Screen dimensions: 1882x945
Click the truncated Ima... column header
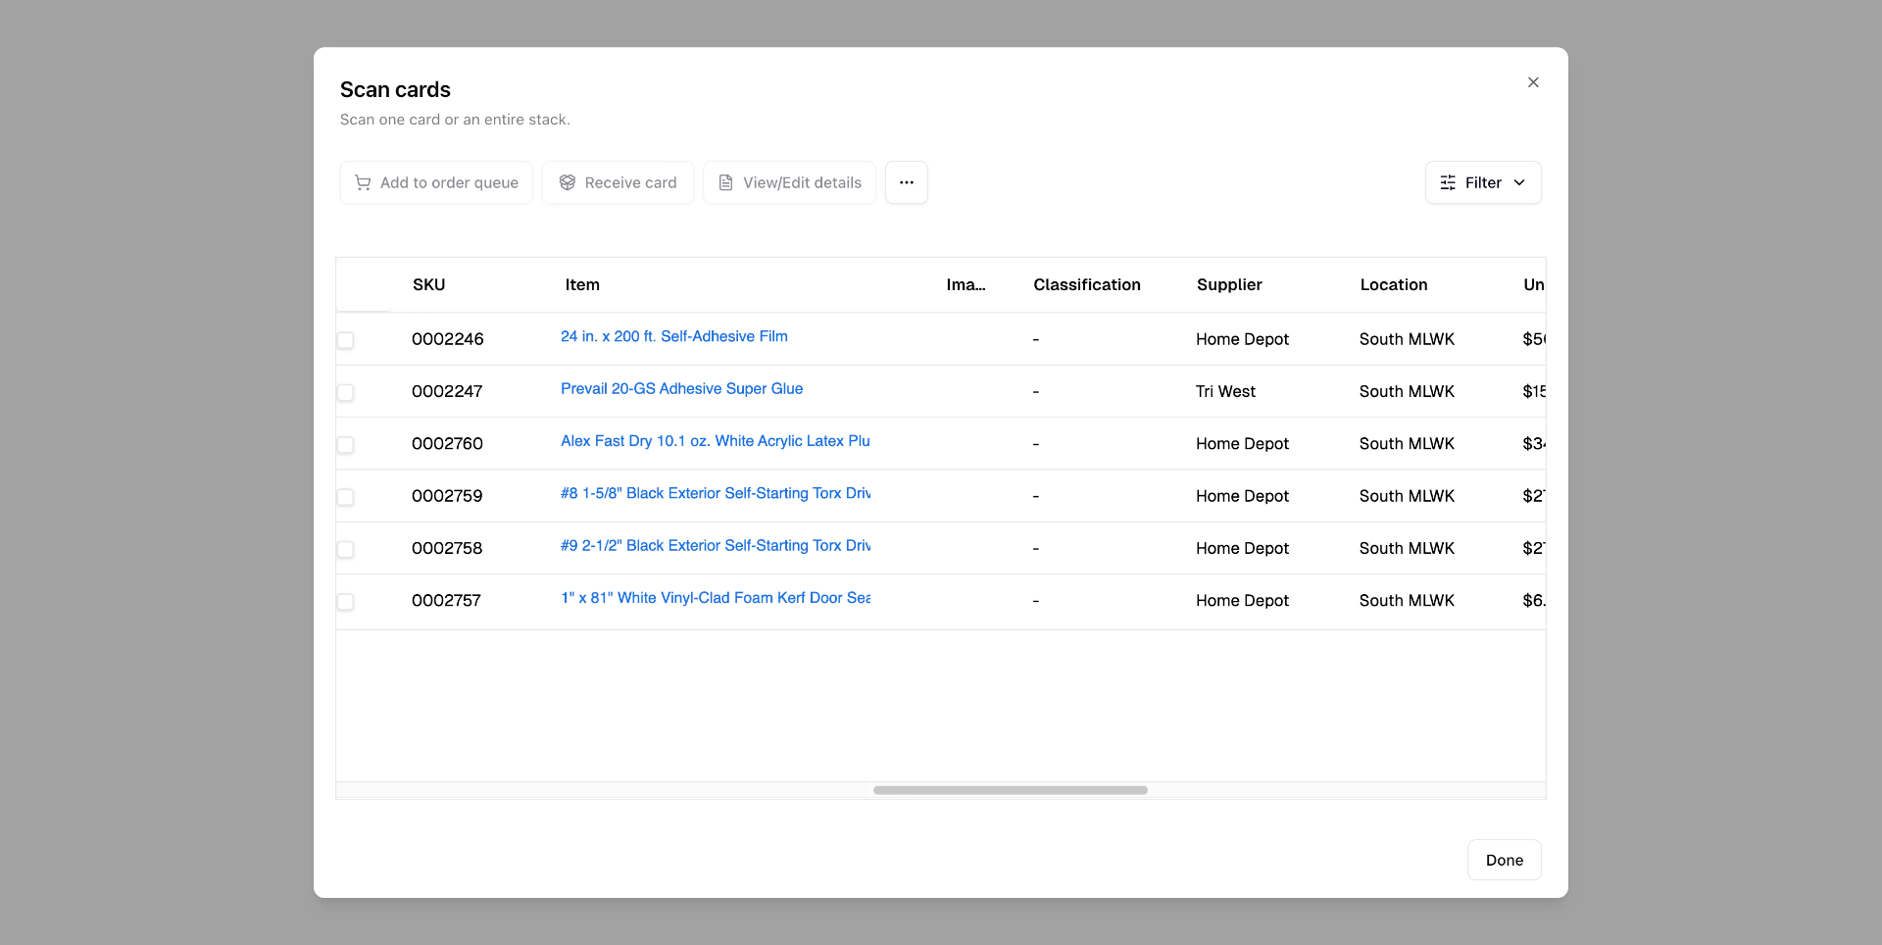pyautogui.click(x=966, y=284)
